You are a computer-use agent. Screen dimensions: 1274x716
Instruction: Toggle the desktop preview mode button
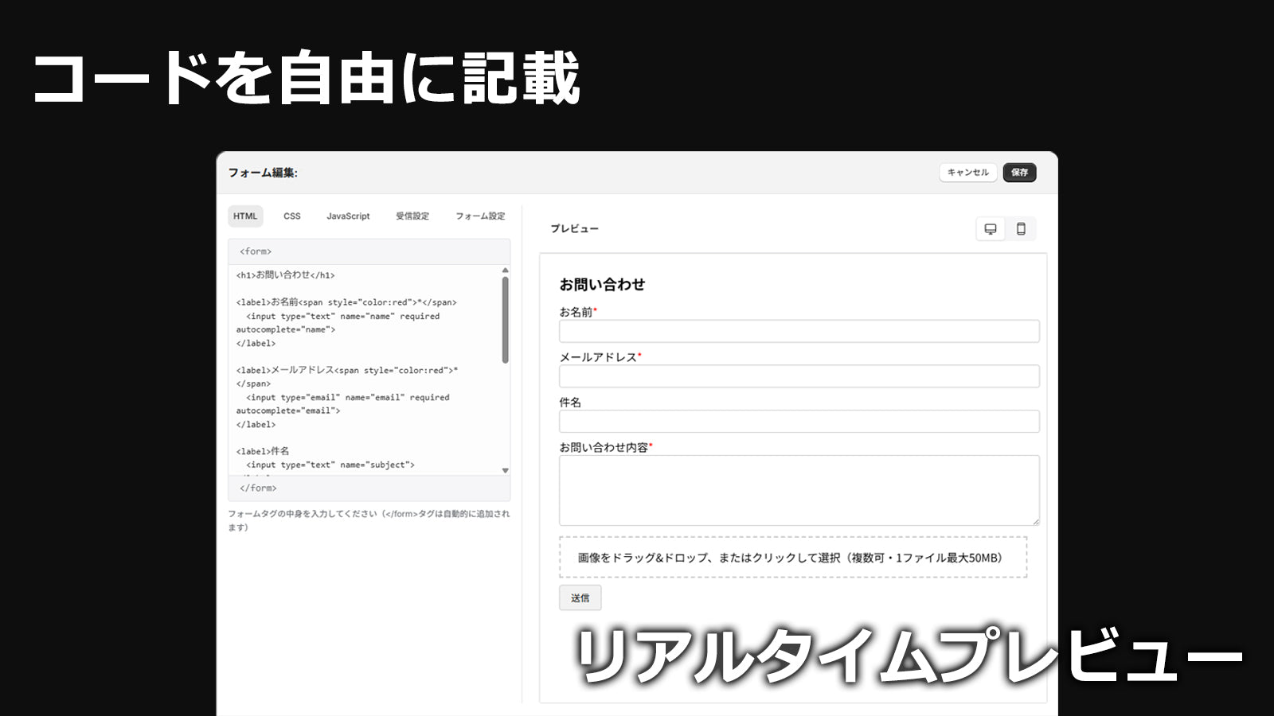[990, 229]
